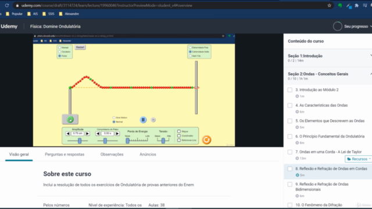Select the Manual mode radio button
The image size is (372, 209).
pos(59,48)
